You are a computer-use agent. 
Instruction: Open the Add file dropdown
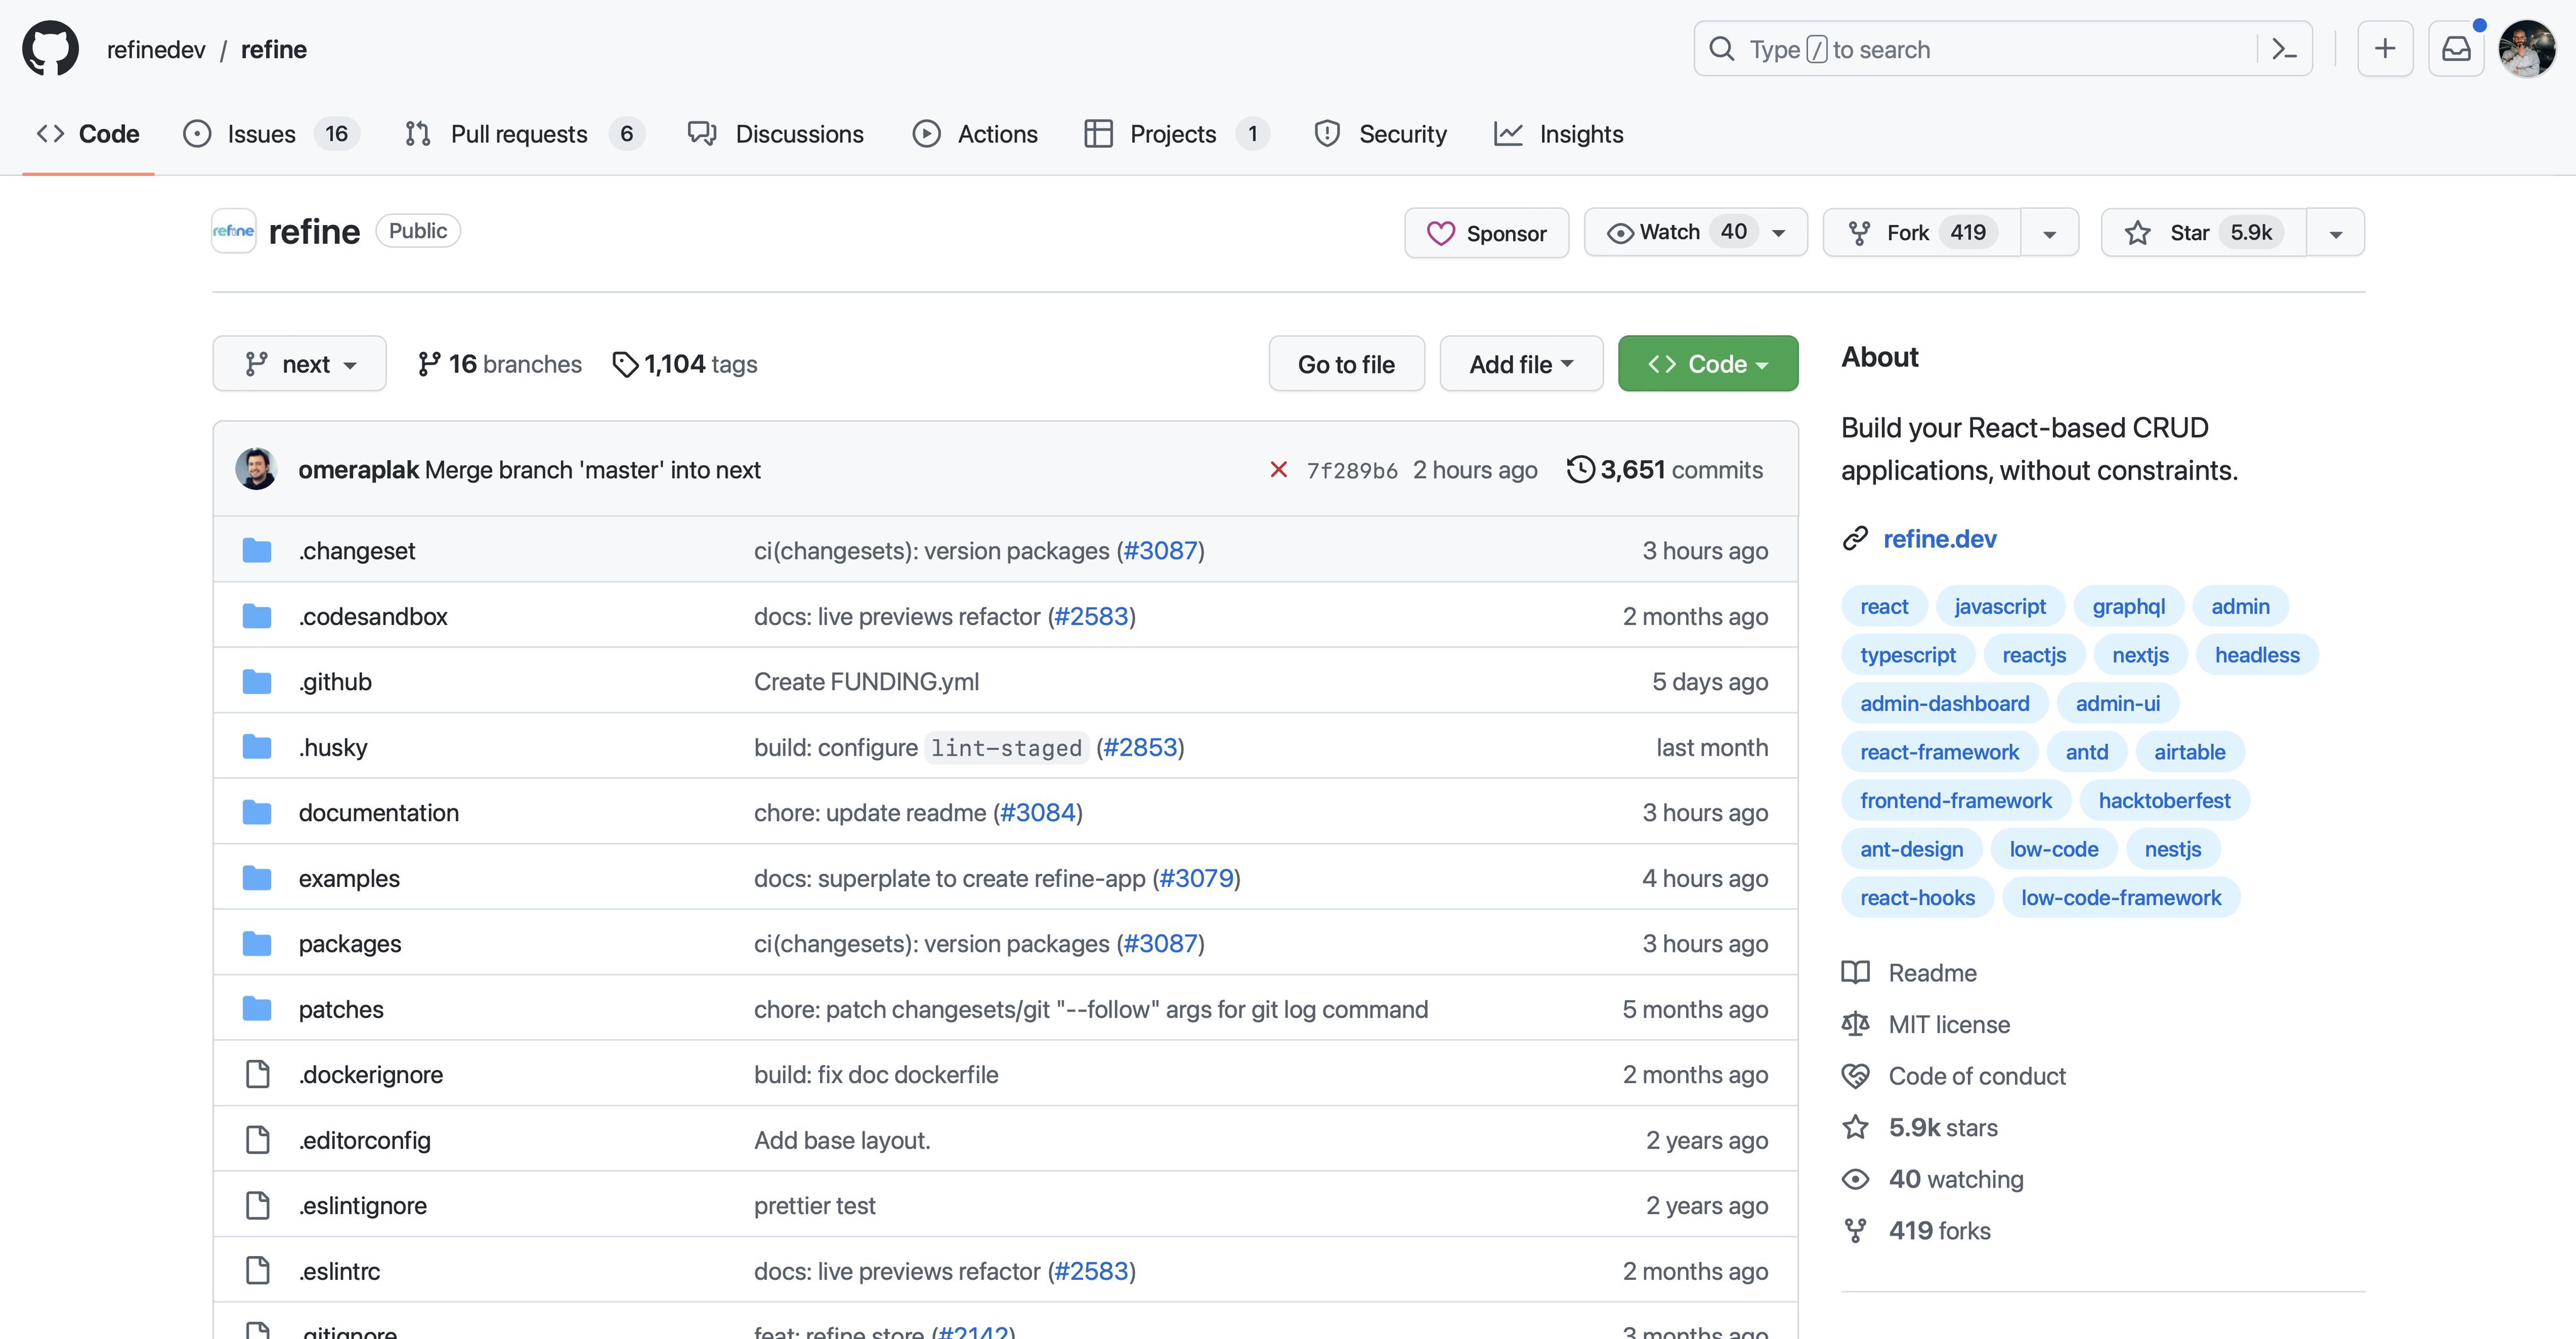[1520, 365]
